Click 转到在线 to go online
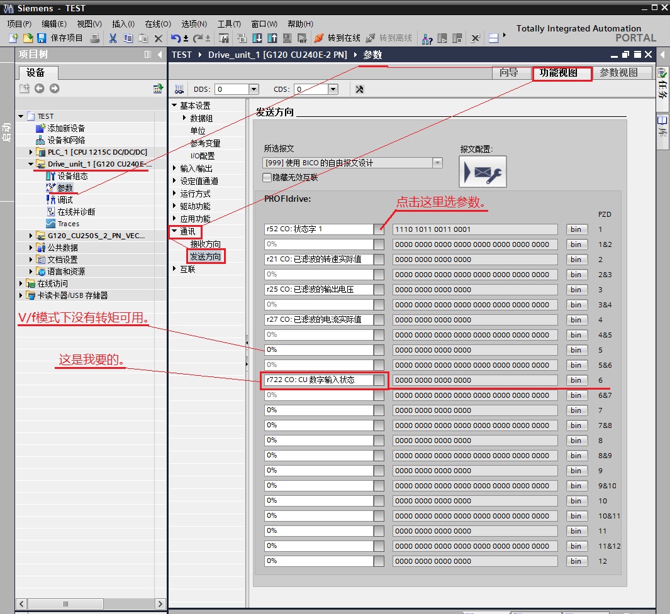Viewport: 670px width, 614px height. (x=338, y=38)
